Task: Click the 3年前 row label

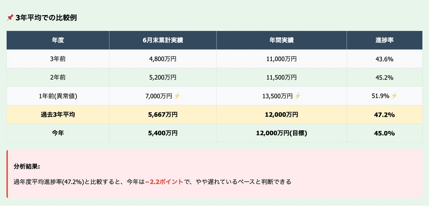Action: [58, 59]
